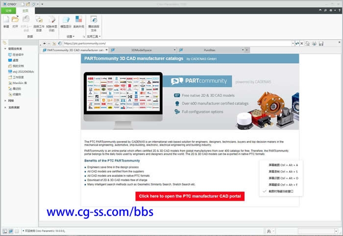Click the 拭除未显示的 erase icon
The image size is (343, 236).
tap(52, 21)
